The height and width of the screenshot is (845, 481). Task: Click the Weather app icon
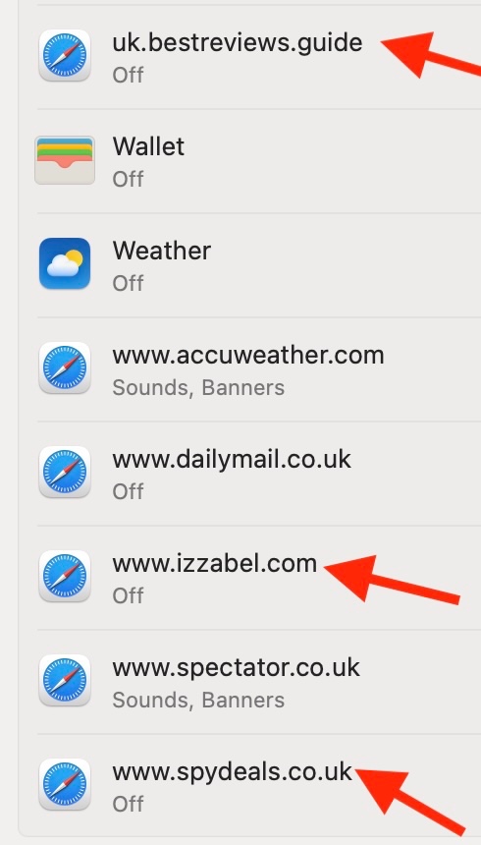pyautogui.click(x=65, y=263)
